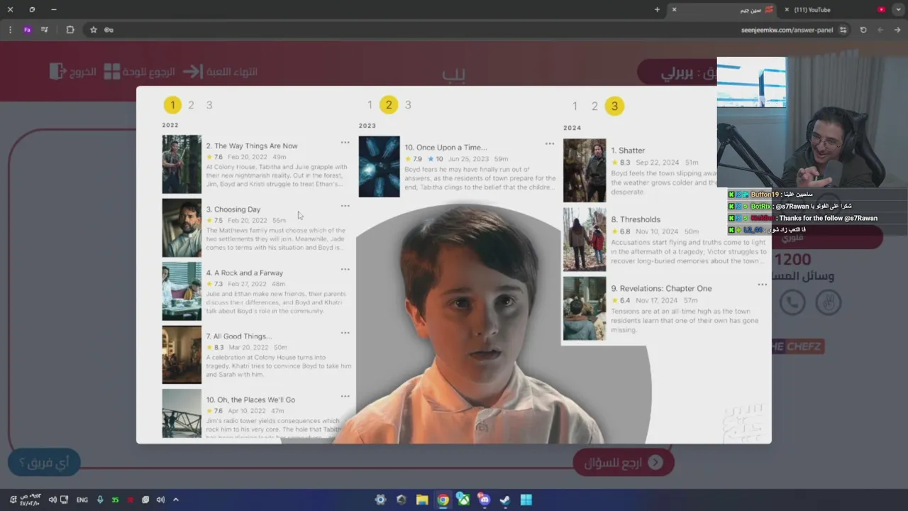This screenshot has height=511, width=908.
Task: Switch to the (111) YouTube tab
Action: point(835,10)
